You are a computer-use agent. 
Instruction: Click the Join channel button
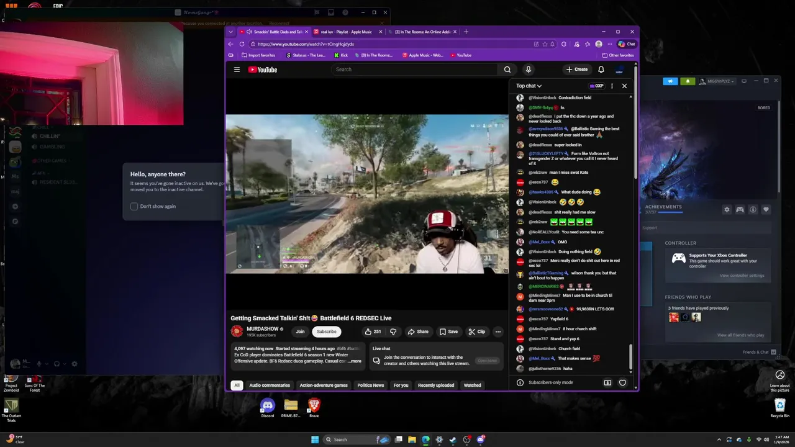(300, 332)
